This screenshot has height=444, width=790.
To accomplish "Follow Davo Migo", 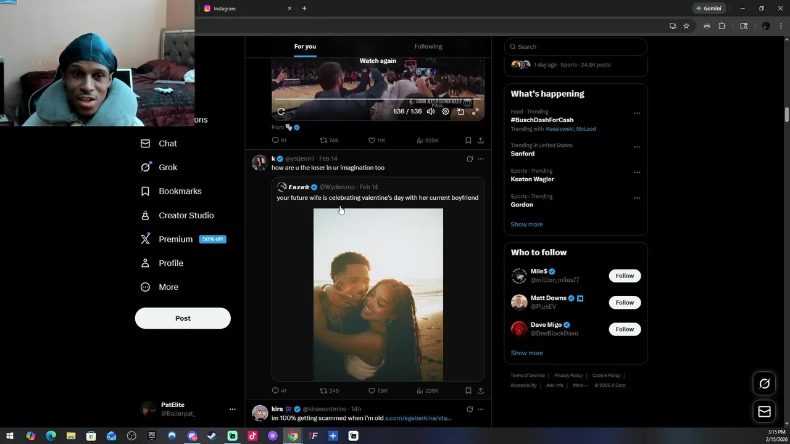I will [x=625, y=329].
